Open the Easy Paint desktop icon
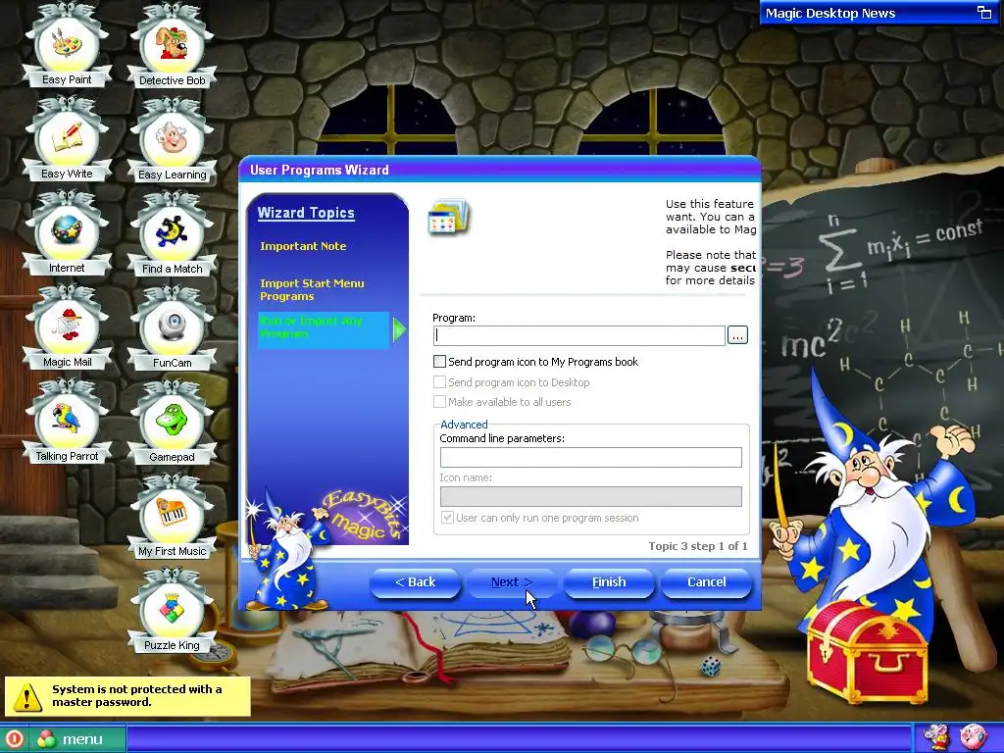 (67, 46)
